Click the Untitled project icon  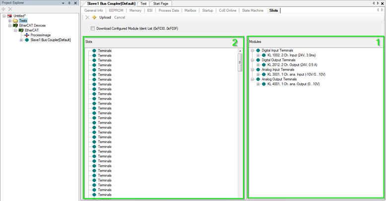pyautogui.click(x=9, y=16)
